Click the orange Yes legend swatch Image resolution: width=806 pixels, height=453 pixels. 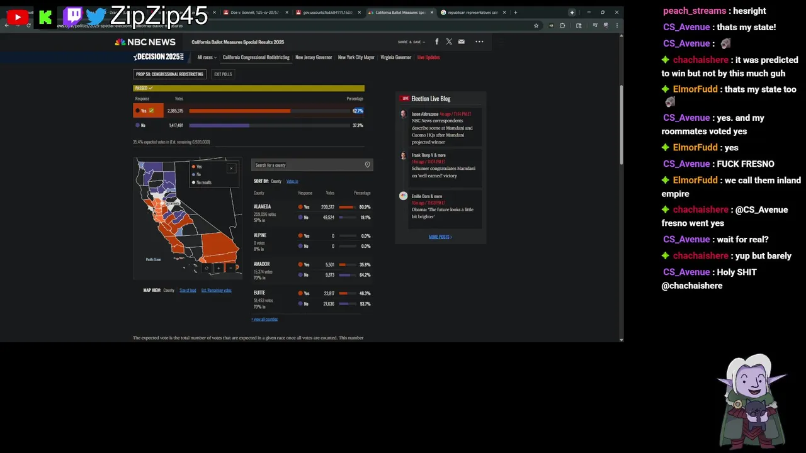point(193,167)
